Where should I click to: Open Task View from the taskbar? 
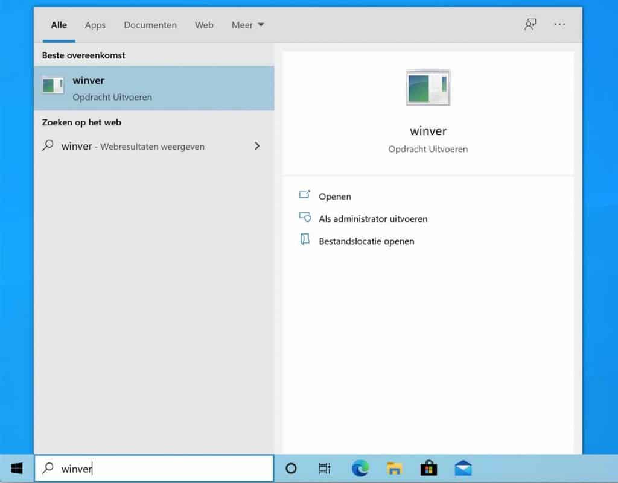(324, 469)
